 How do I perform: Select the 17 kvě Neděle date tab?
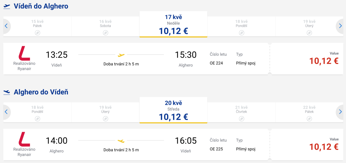[173, 25]
